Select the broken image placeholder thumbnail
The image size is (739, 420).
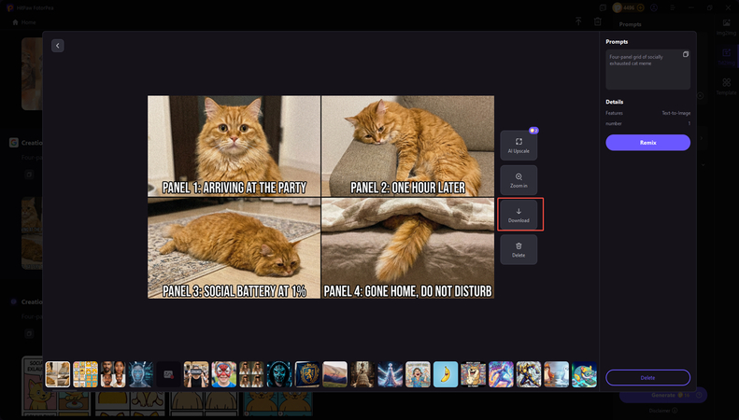click(x=168, y=374)
